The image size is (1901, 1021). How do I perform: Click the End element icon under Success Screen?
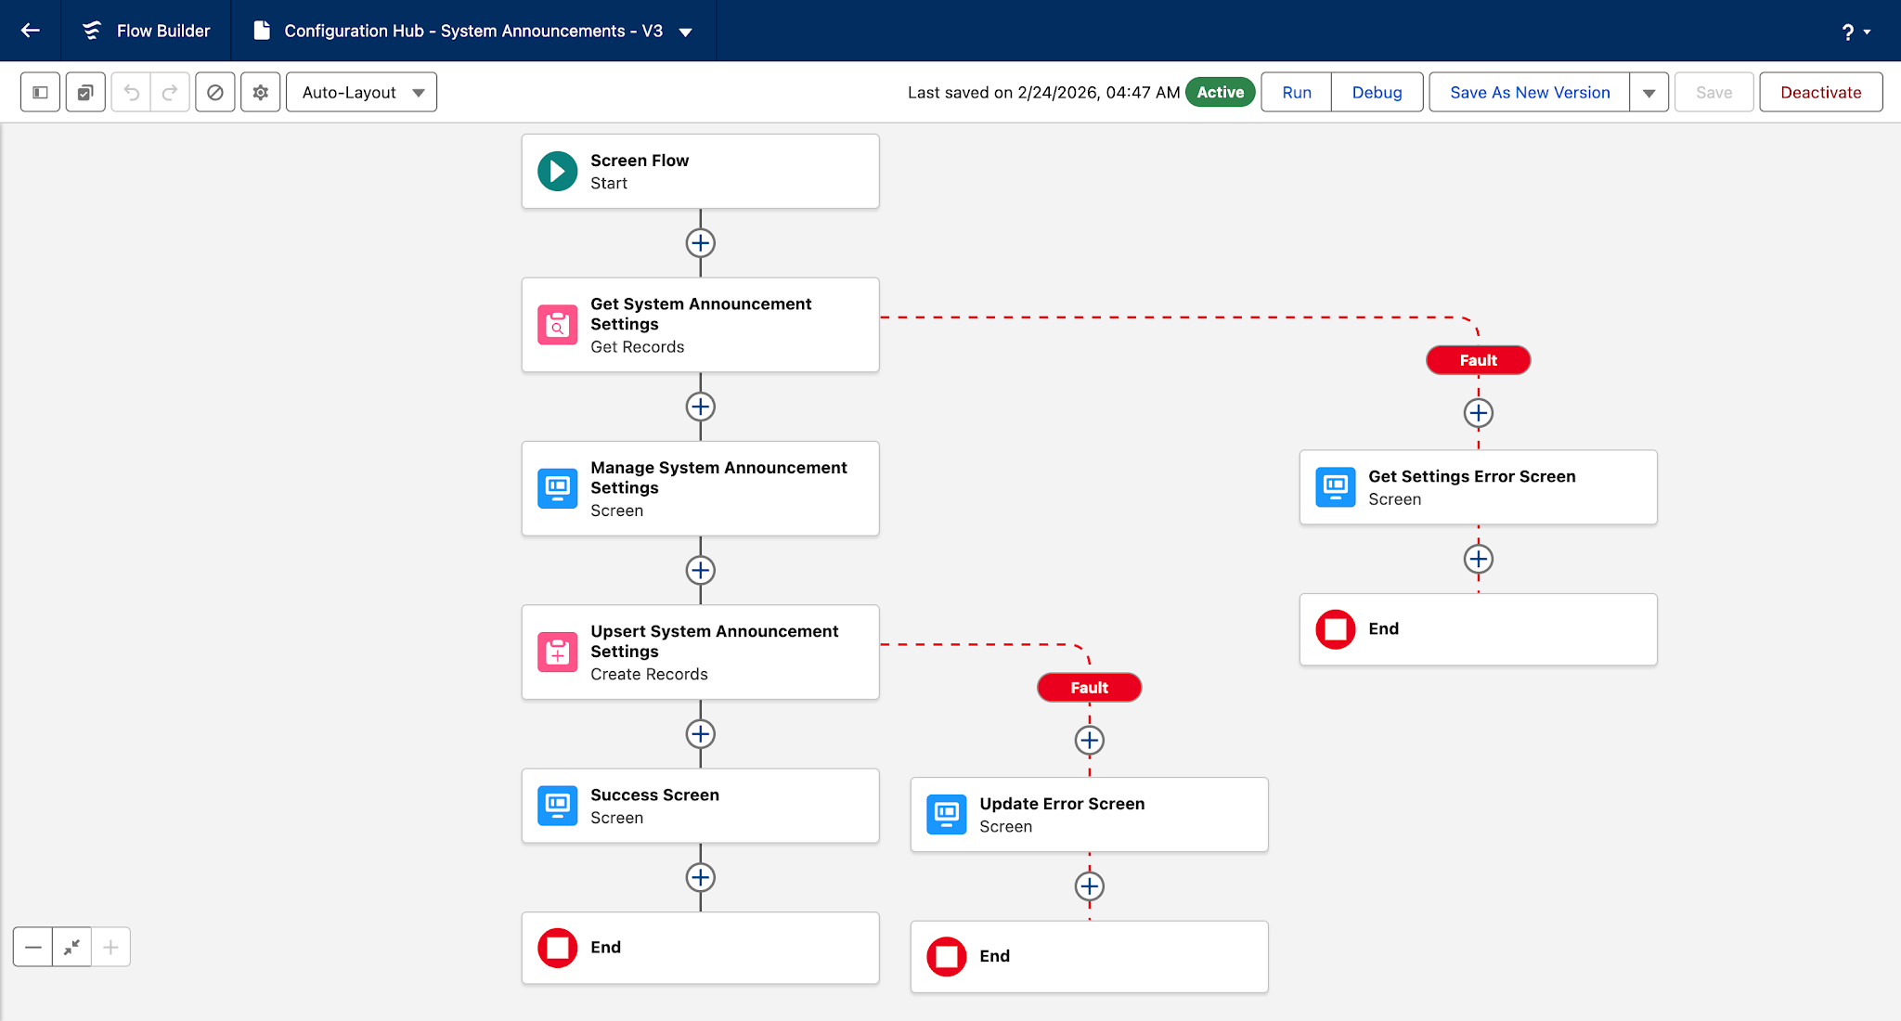click(x=557, y=948)
